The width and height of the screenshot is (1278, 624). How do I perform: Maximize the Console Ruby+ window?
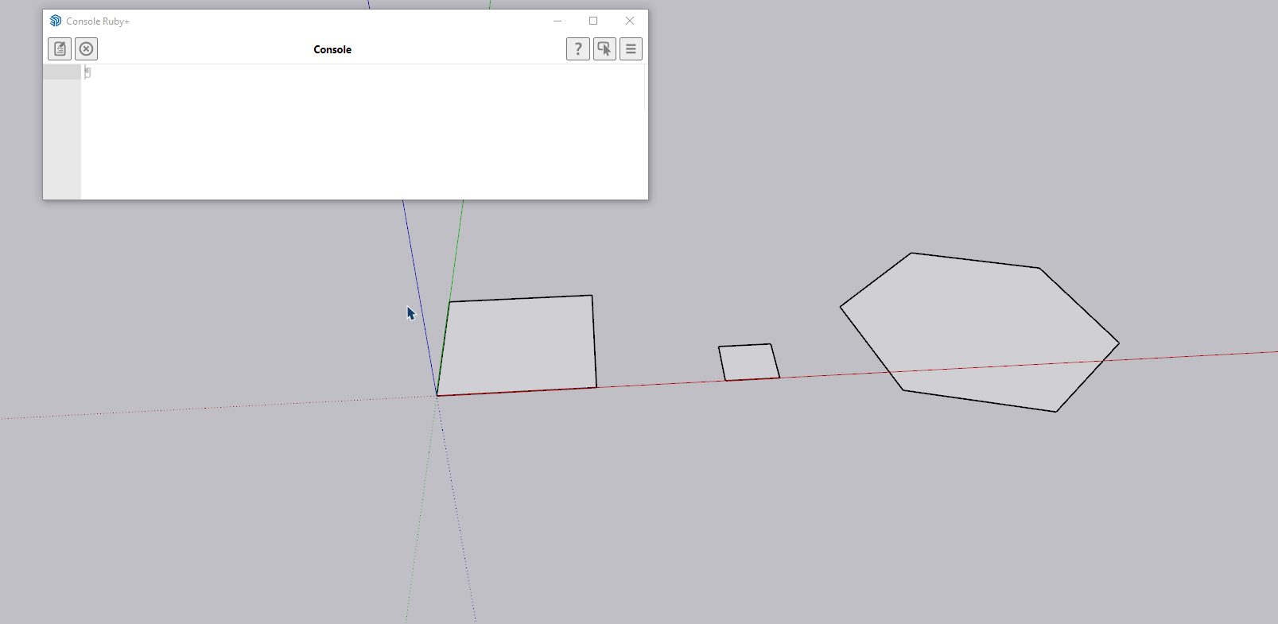[593, 21]
